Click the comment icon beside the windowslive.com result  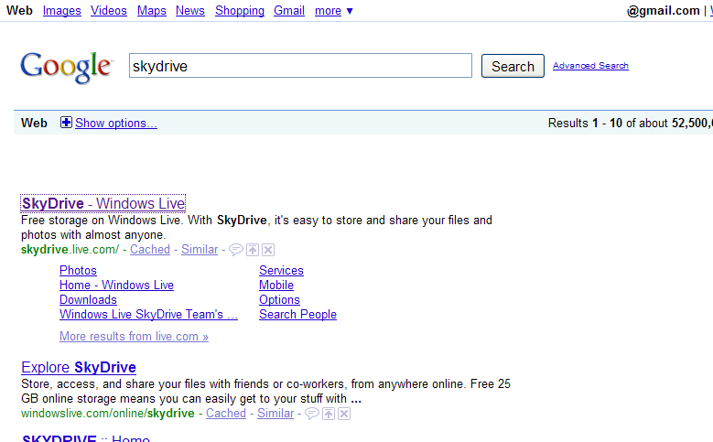click(311, 414)
